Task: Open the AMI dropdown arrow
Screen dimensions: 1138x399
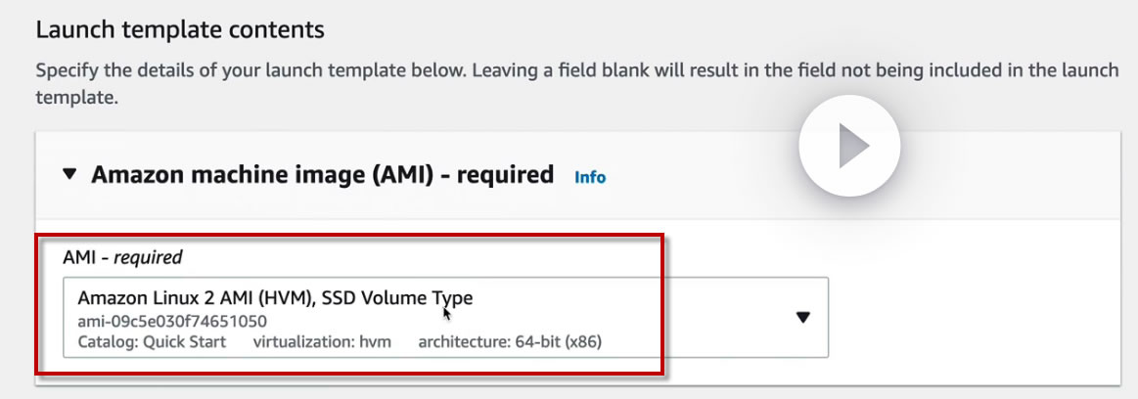Action: pyautogui.click(x=803, y=317)
